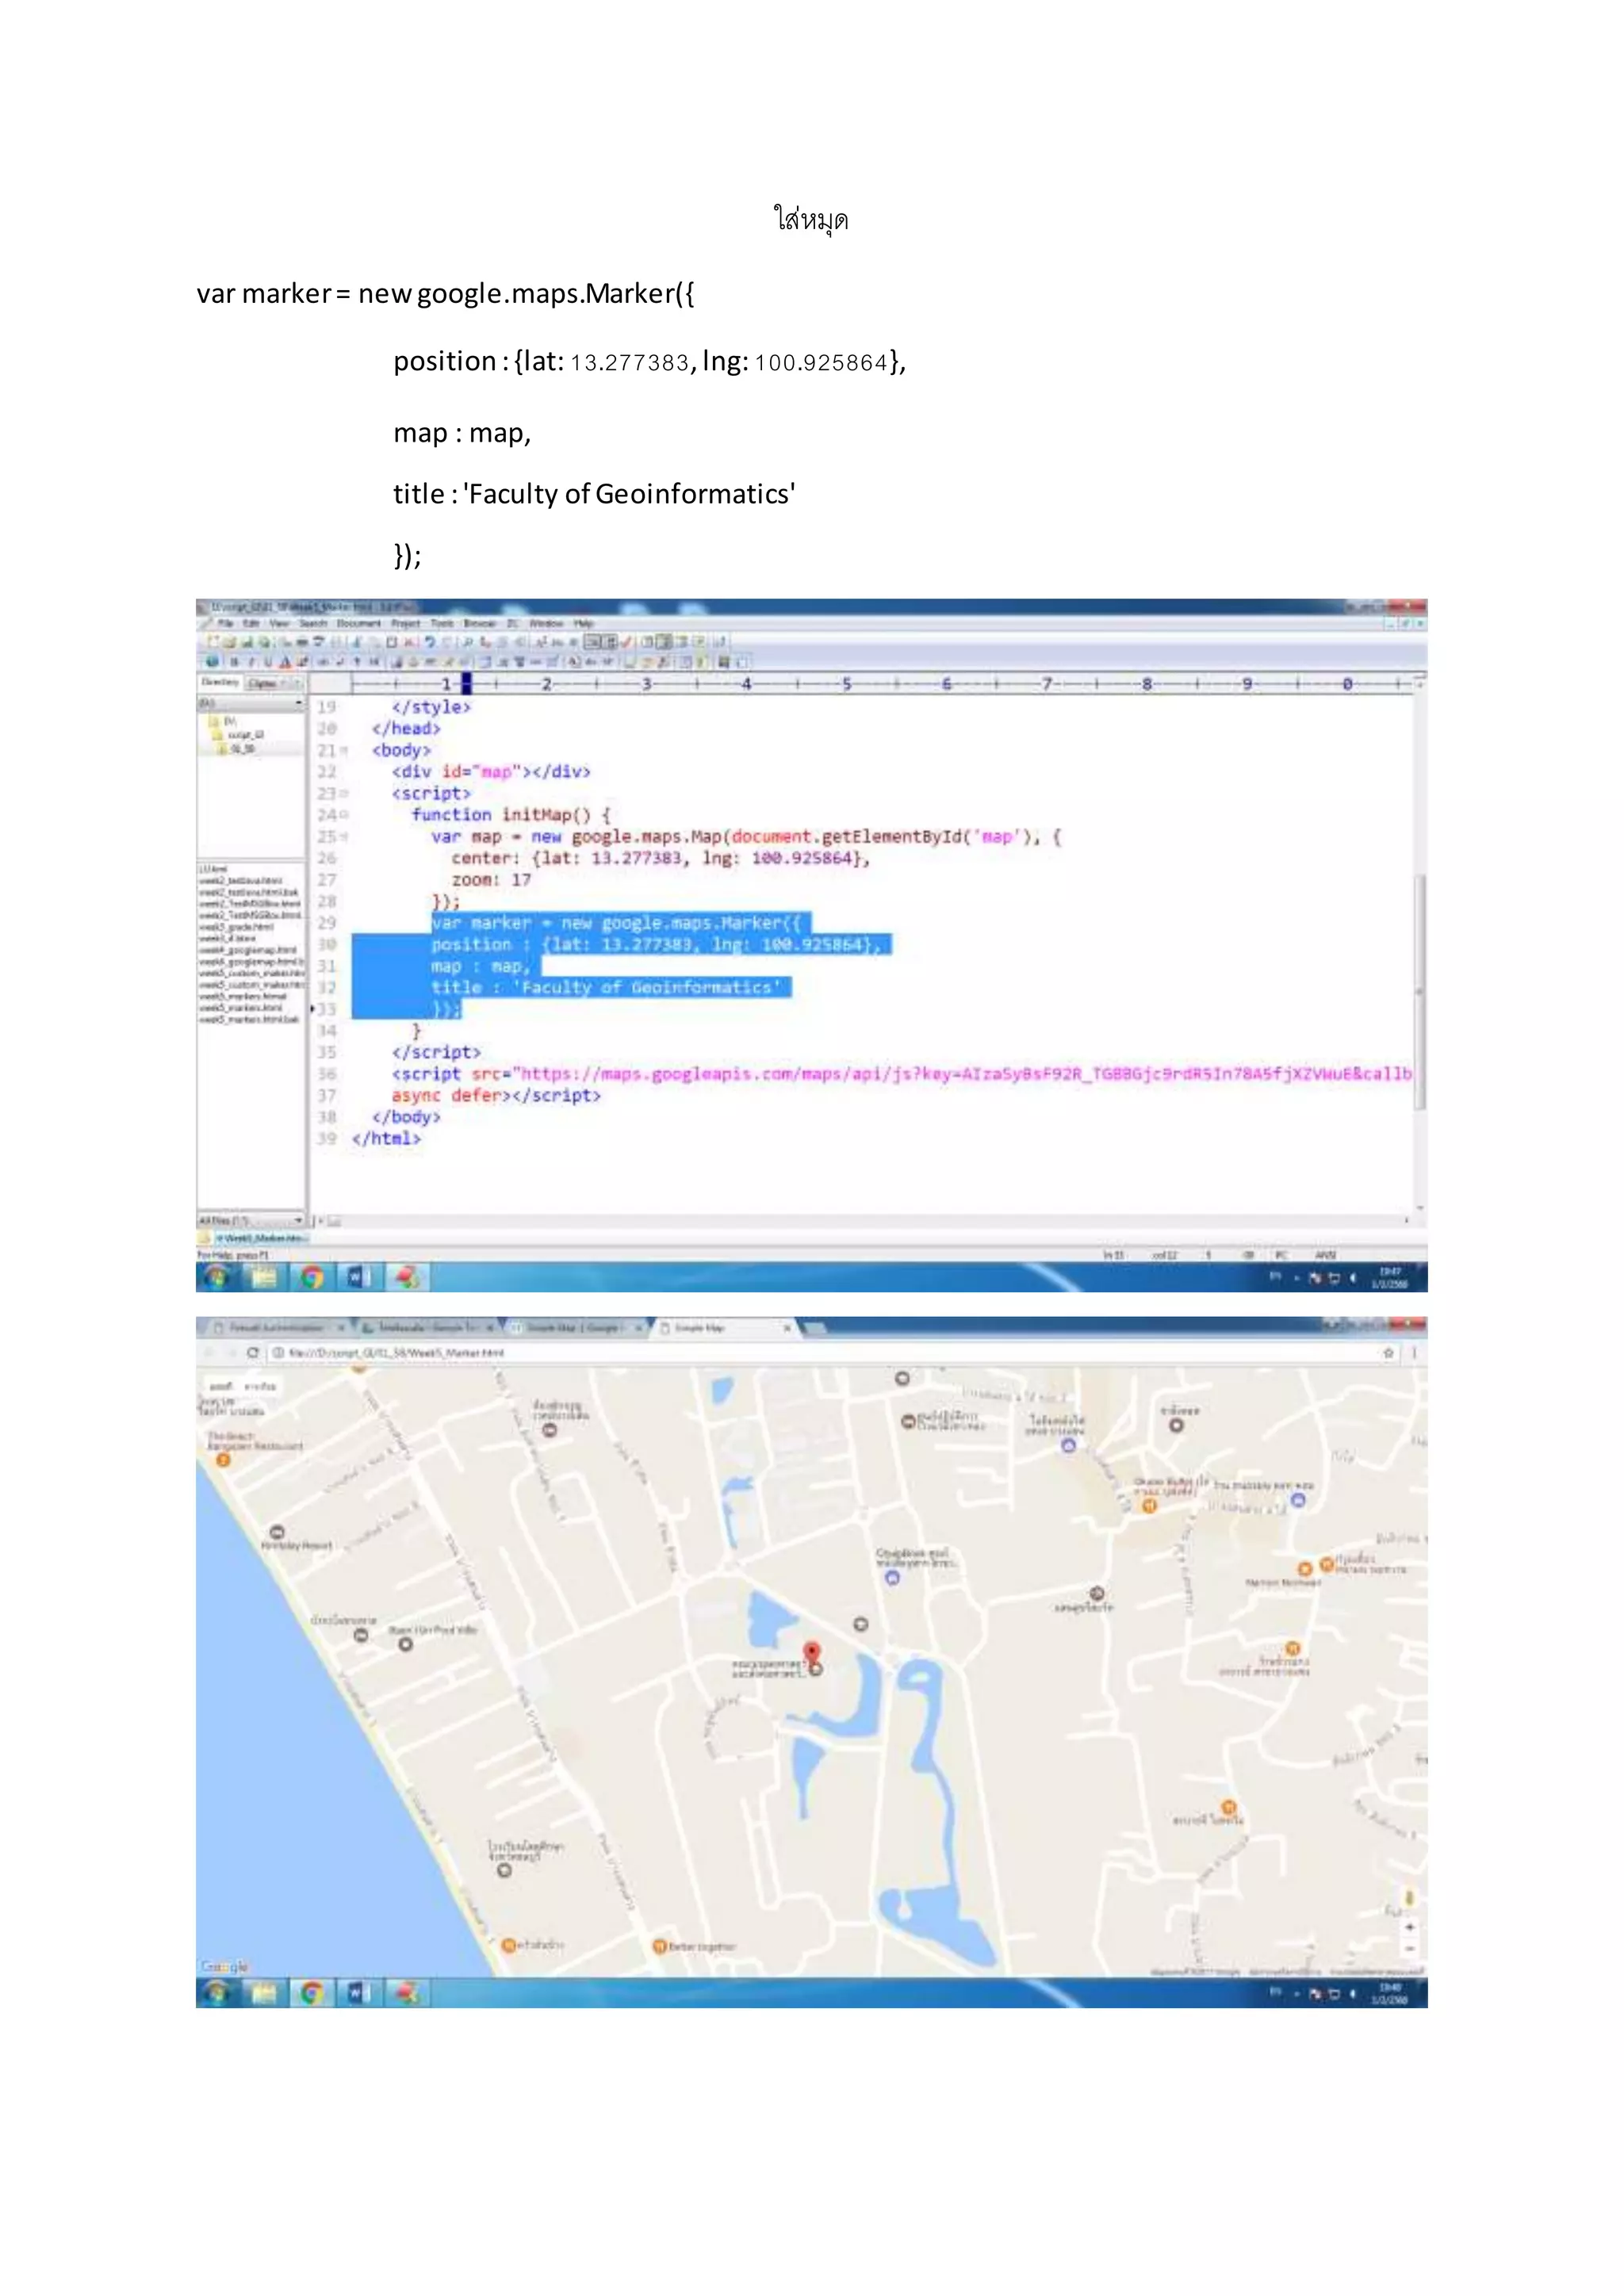Click the map zoom out minus button

click(1410, 1947)
